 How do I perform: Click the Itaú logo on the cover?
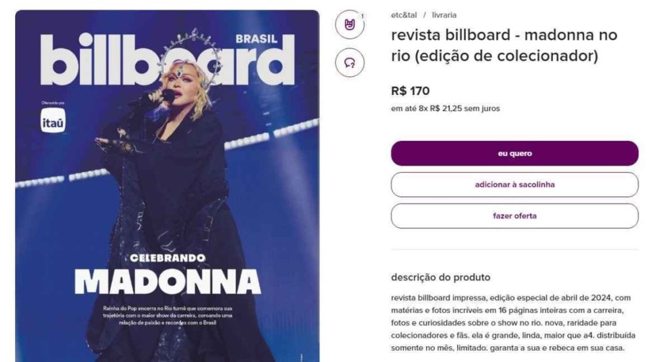(53, 120)
